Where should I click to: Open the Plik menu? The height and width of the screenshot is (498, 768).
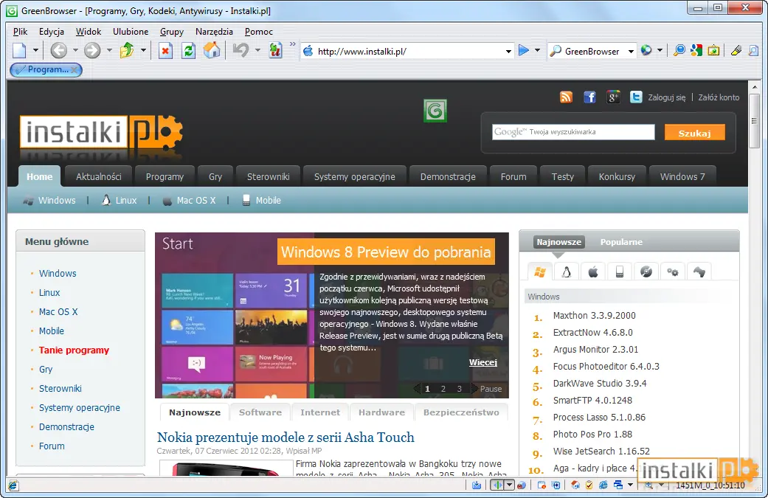pyautogui.click(x=20, y=31)
